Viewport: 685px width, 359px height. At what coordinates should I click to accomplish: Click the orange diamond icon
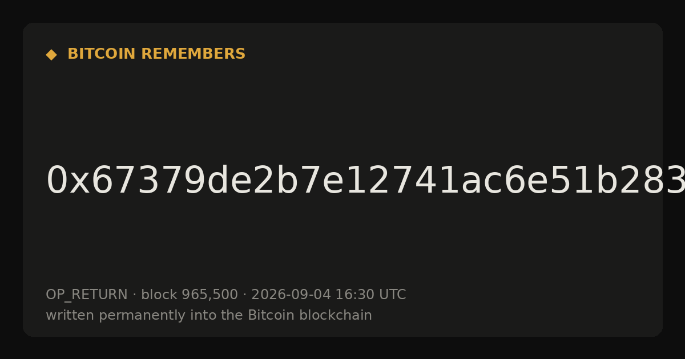(x=51, y=55)
